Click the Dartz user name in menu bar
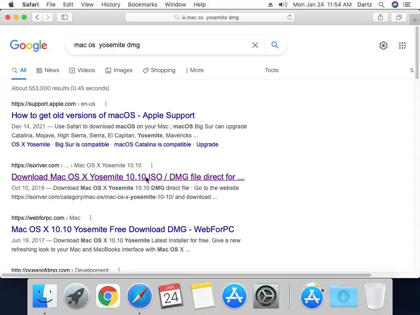420x315 pixels. tap(364, 5)
